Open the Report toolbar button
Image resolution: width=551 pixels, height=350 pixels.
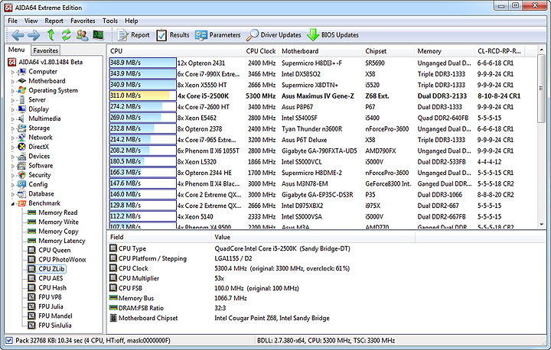click(133, 35)
